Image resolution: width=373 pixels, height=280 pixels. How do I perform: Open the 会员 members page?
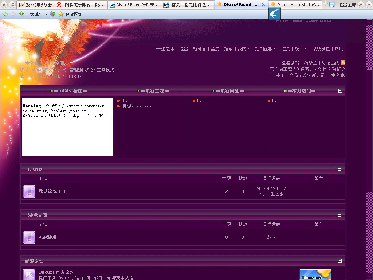point(215,49)
